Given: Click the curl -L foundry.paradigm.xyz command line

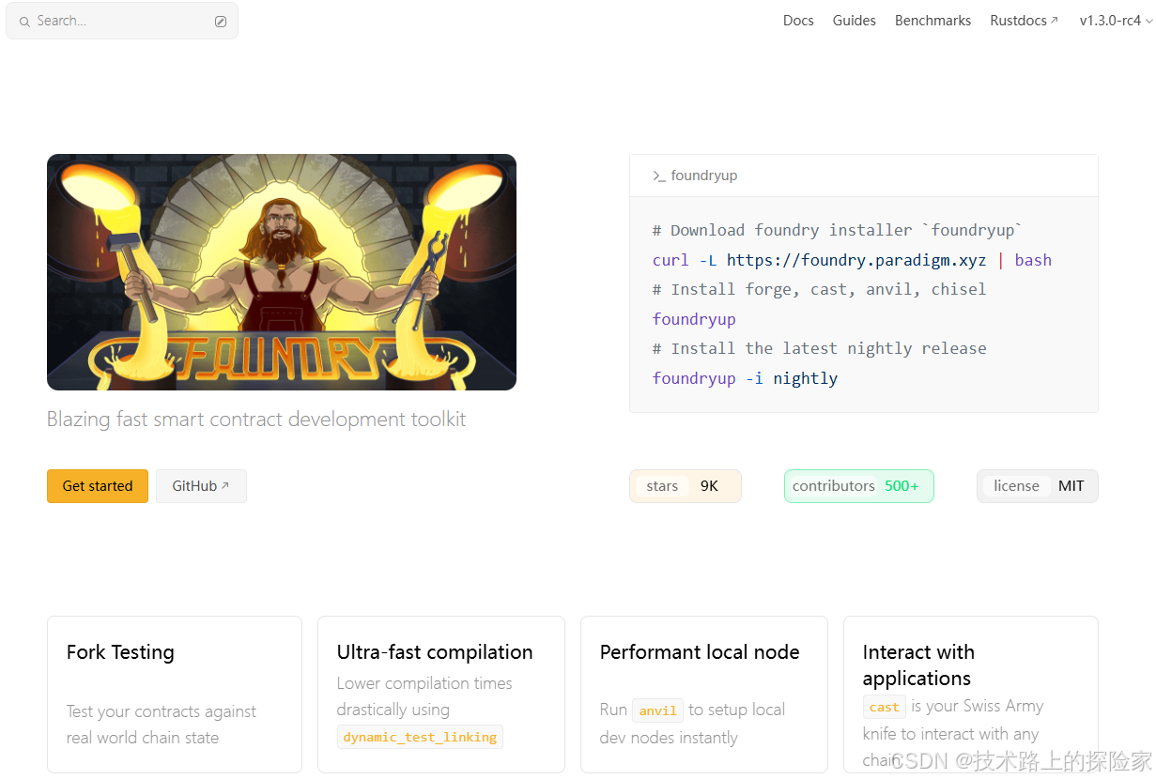Looking at the screenshot, I should point(852,260).
